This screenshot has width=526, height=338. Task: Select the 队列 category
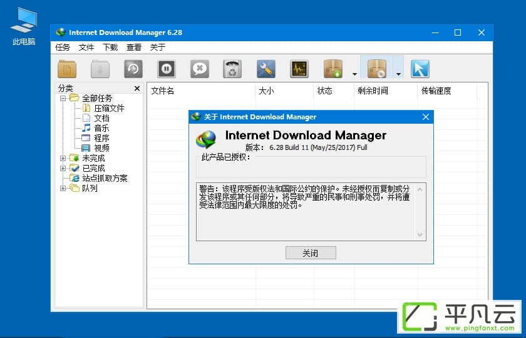tap(90, 189)
